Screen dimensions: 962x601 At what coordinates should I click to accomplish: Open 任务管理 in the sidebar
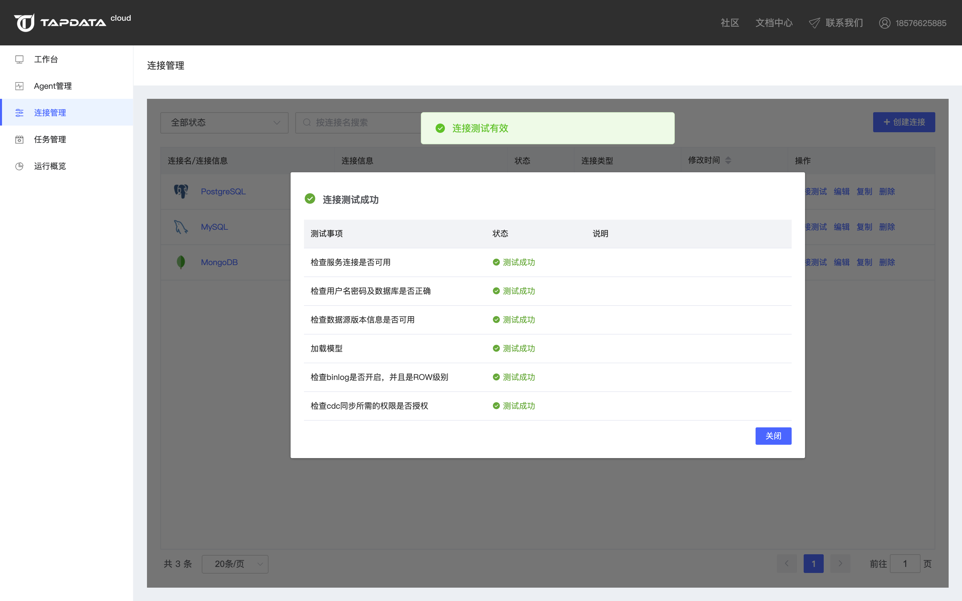tap(66, 139)
